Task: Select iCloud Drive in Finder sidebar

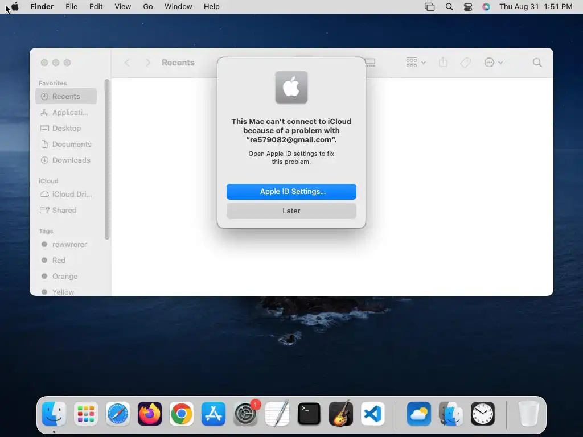Action: pos(66,194)
